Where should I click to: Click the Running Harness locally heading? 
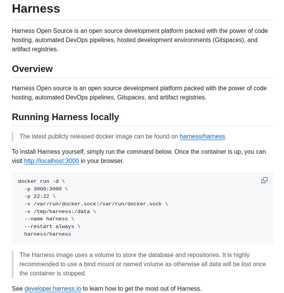click(65, 117)
